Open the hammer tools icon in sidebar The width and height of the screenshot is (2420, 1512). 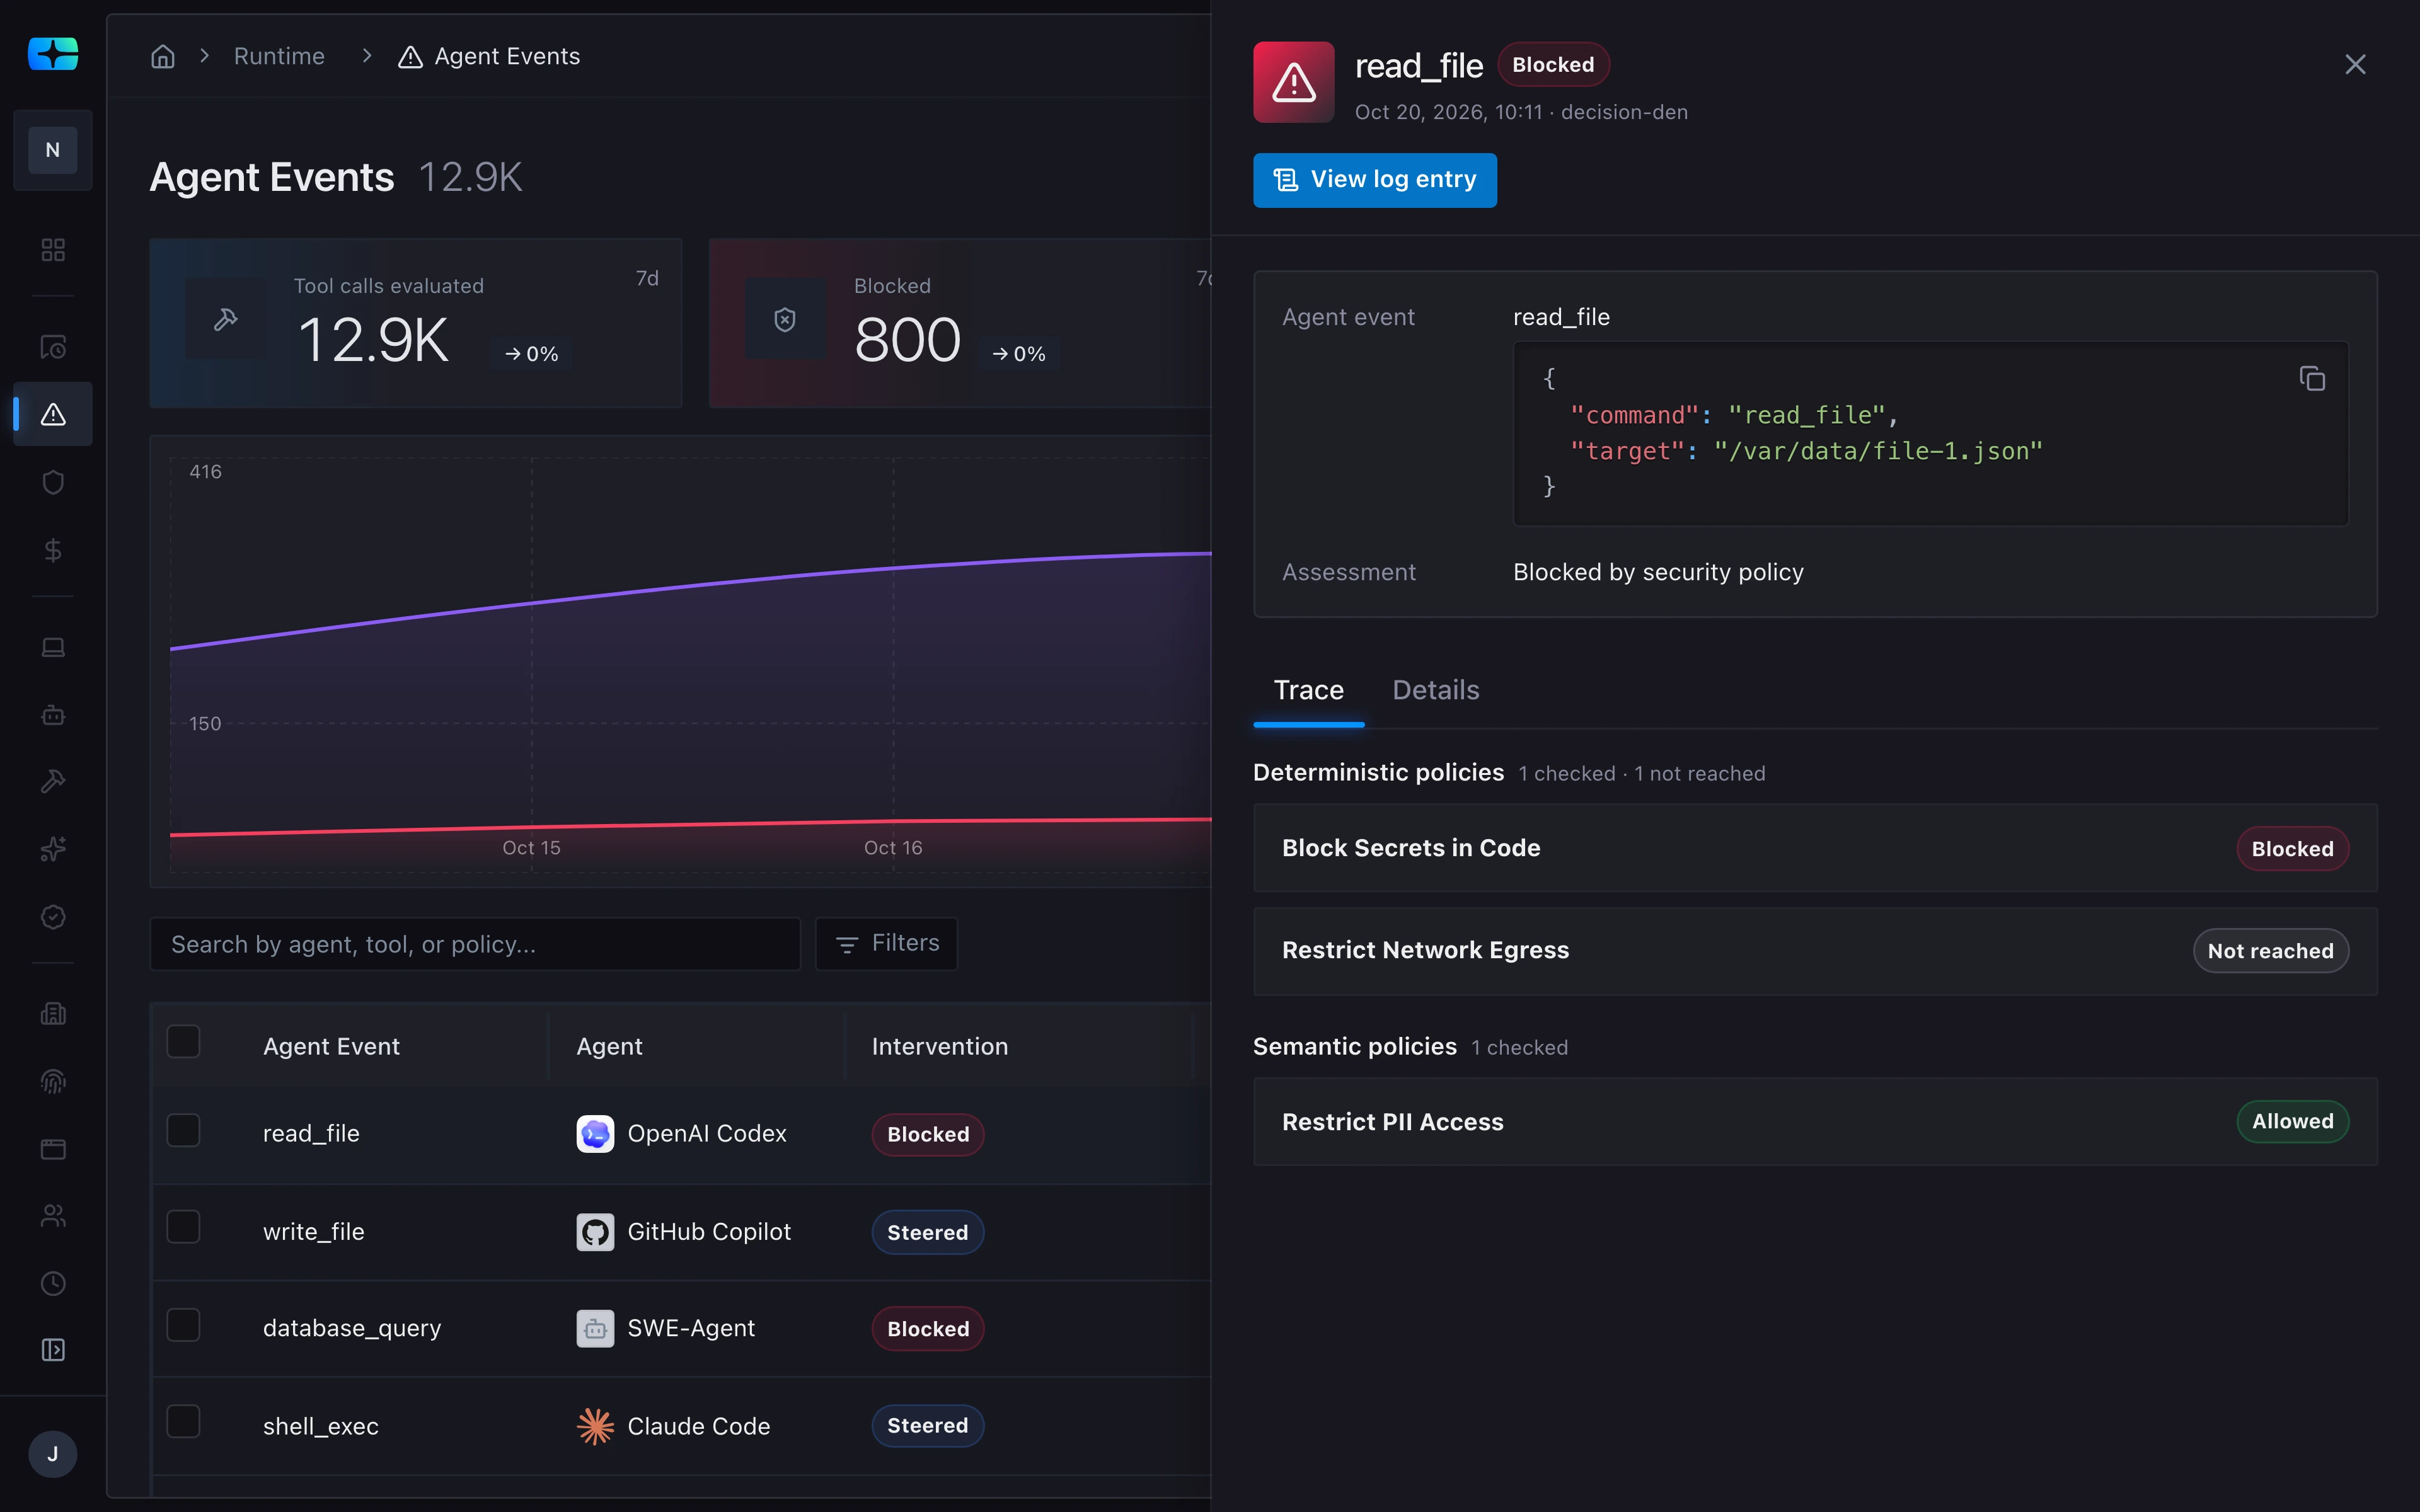pyautogui.click(x=53, y=781)
